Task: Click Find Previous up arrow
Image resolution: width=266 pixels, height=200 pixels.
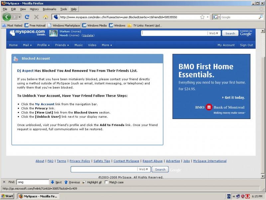Action: pyautogui.click(x=72, y=182)
